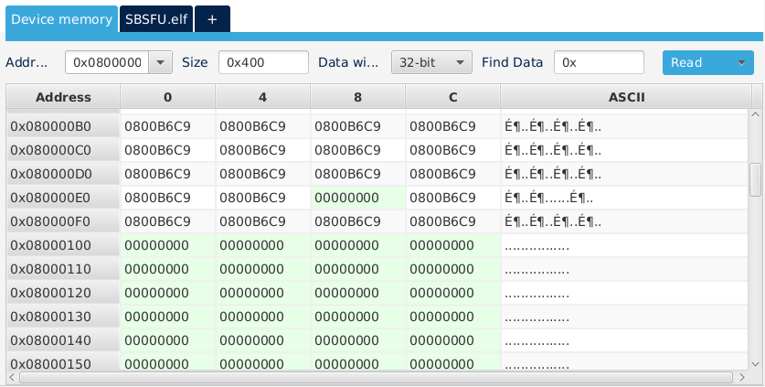Viewport: 765px width, 387px height.
Task: Expand the Address dropdown arrow
Action: click(161, 62)
